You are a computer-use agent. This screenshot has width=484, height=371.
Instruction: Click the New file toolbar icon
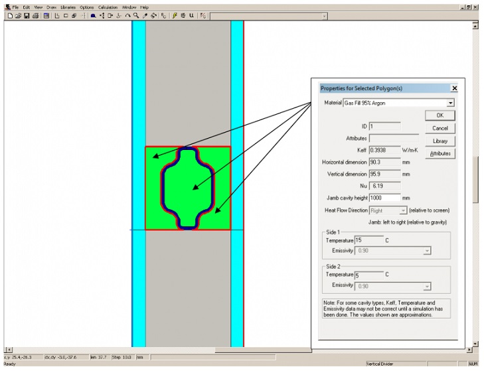(10, 15)
